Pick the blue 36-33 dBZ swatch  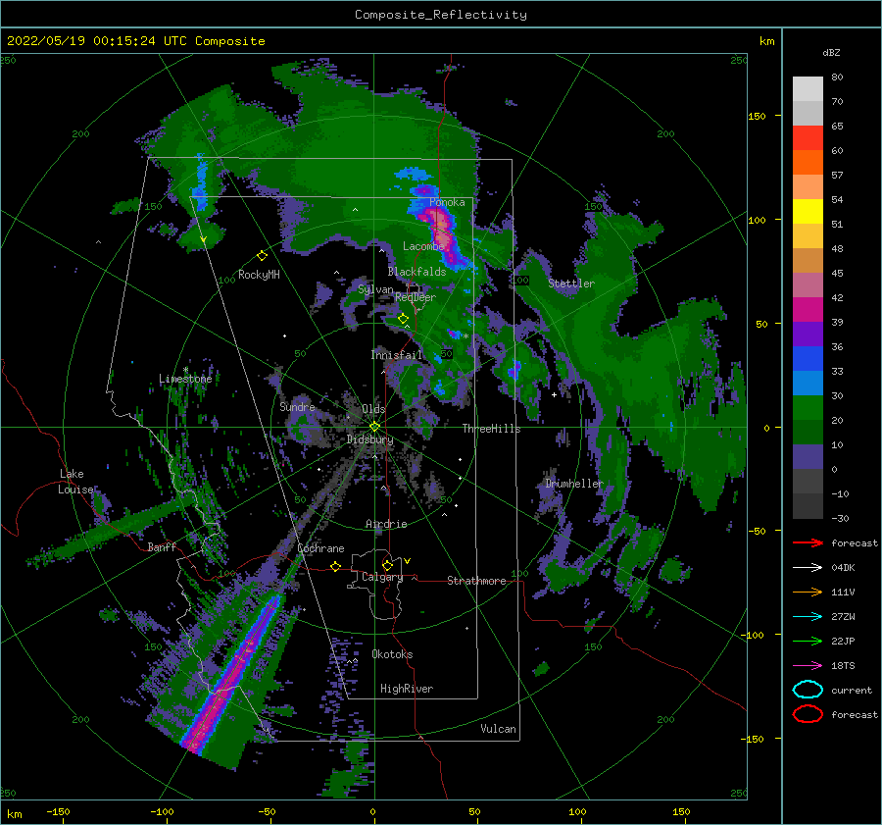point(808,359)
